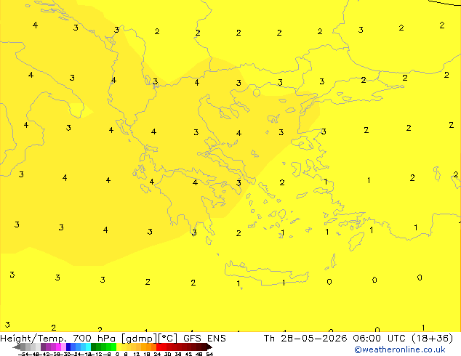Click the dark blue legend color segment
The height and width of the screenshot is (356, 461).
[68, 347]
